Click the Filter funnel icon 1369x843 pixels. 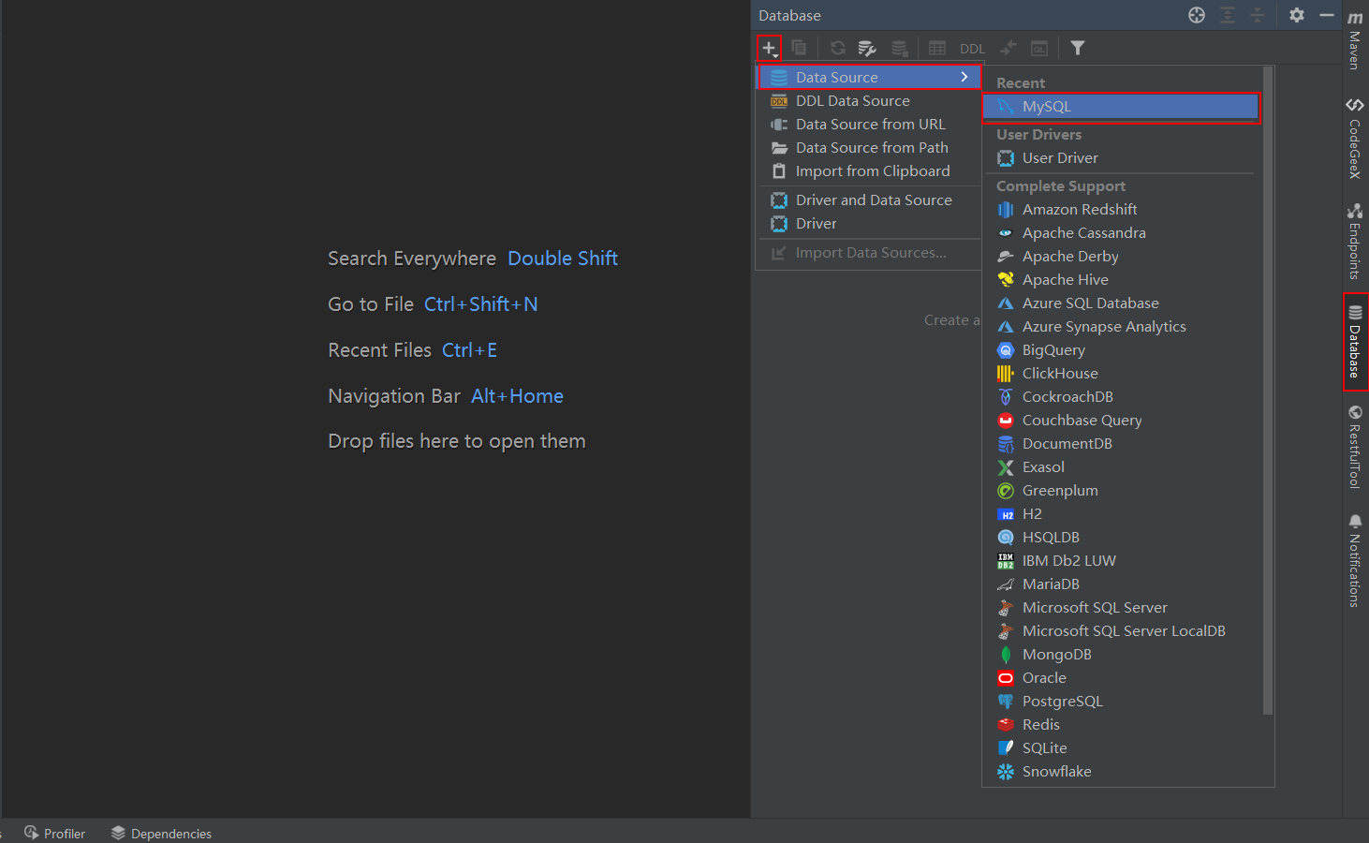click(1078, 48)
